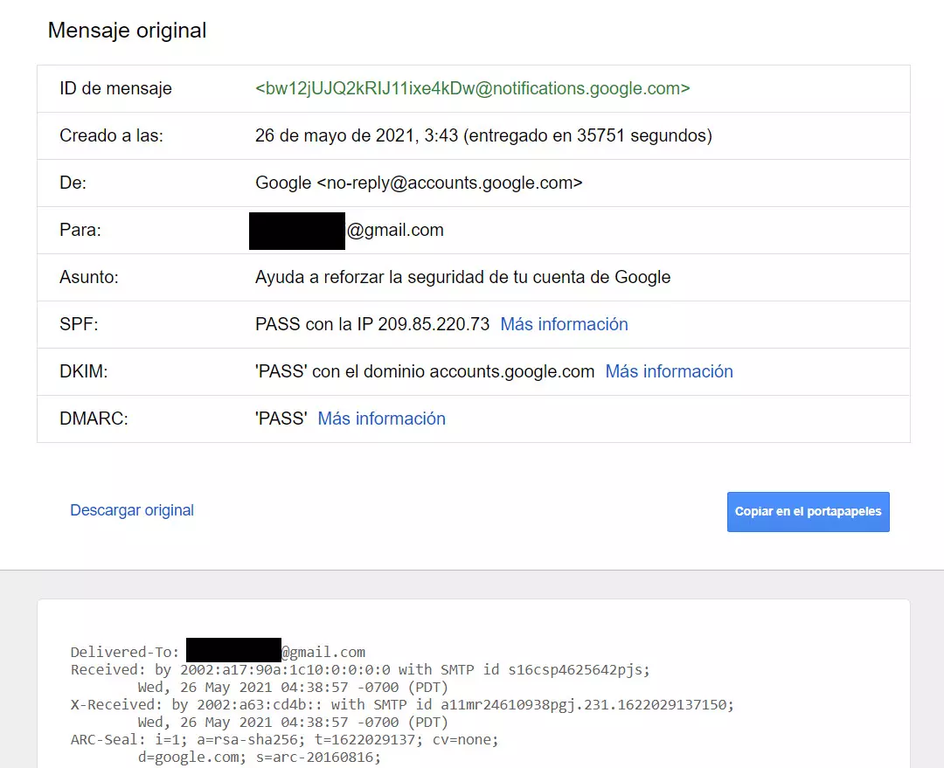Click the 'Creado a las:' label
This screenshot has height=768, width=944.
pos(111,135)
